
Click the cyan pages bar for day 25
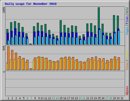(x=100, y=37)
